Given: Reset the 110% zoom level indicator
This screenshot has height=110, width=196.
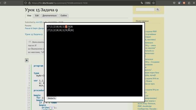Looking at the screenshot, I should (x=148, y=3).
